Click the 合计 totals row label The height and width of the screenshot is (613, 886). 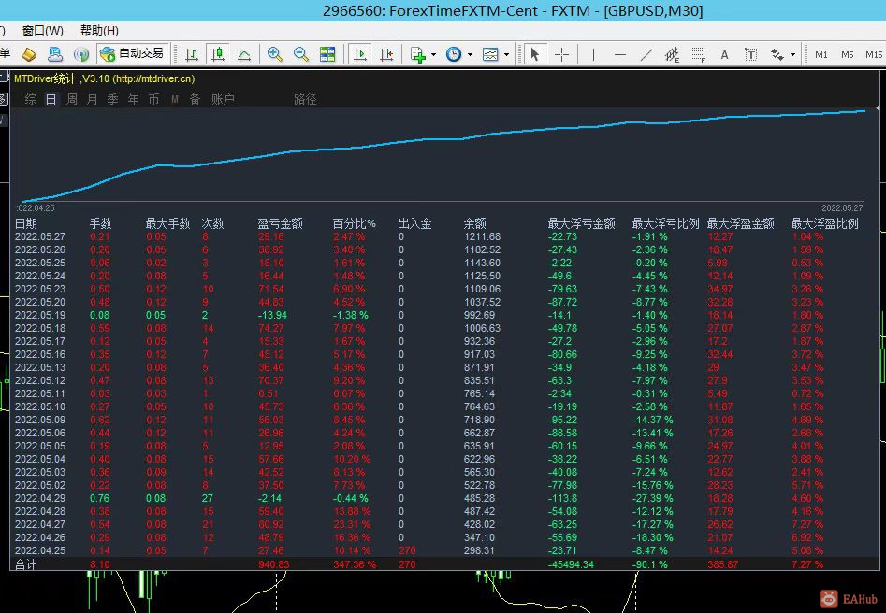point(25,564)
